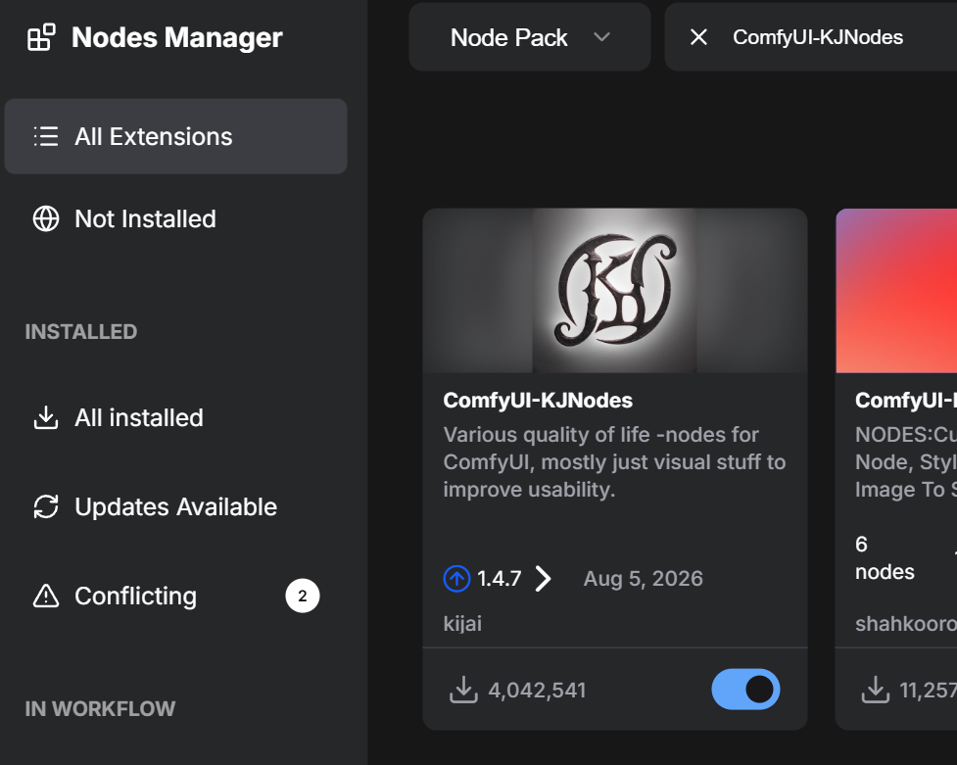Click the INSTALLED section header
The image size is (957, 765).
[81, 331]
